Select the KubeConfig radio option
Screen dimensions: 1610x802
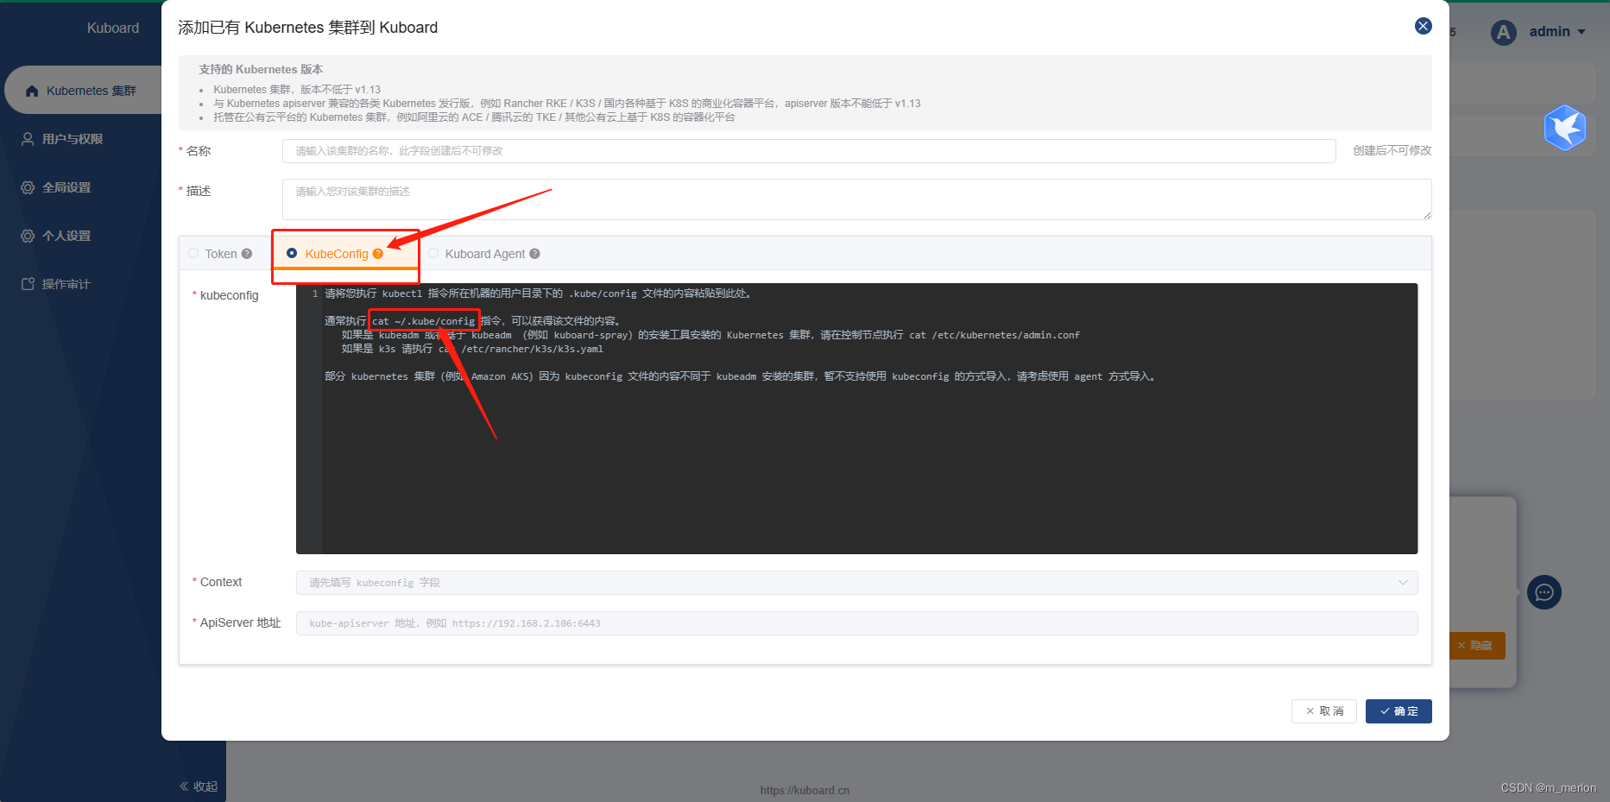[292, 253]
